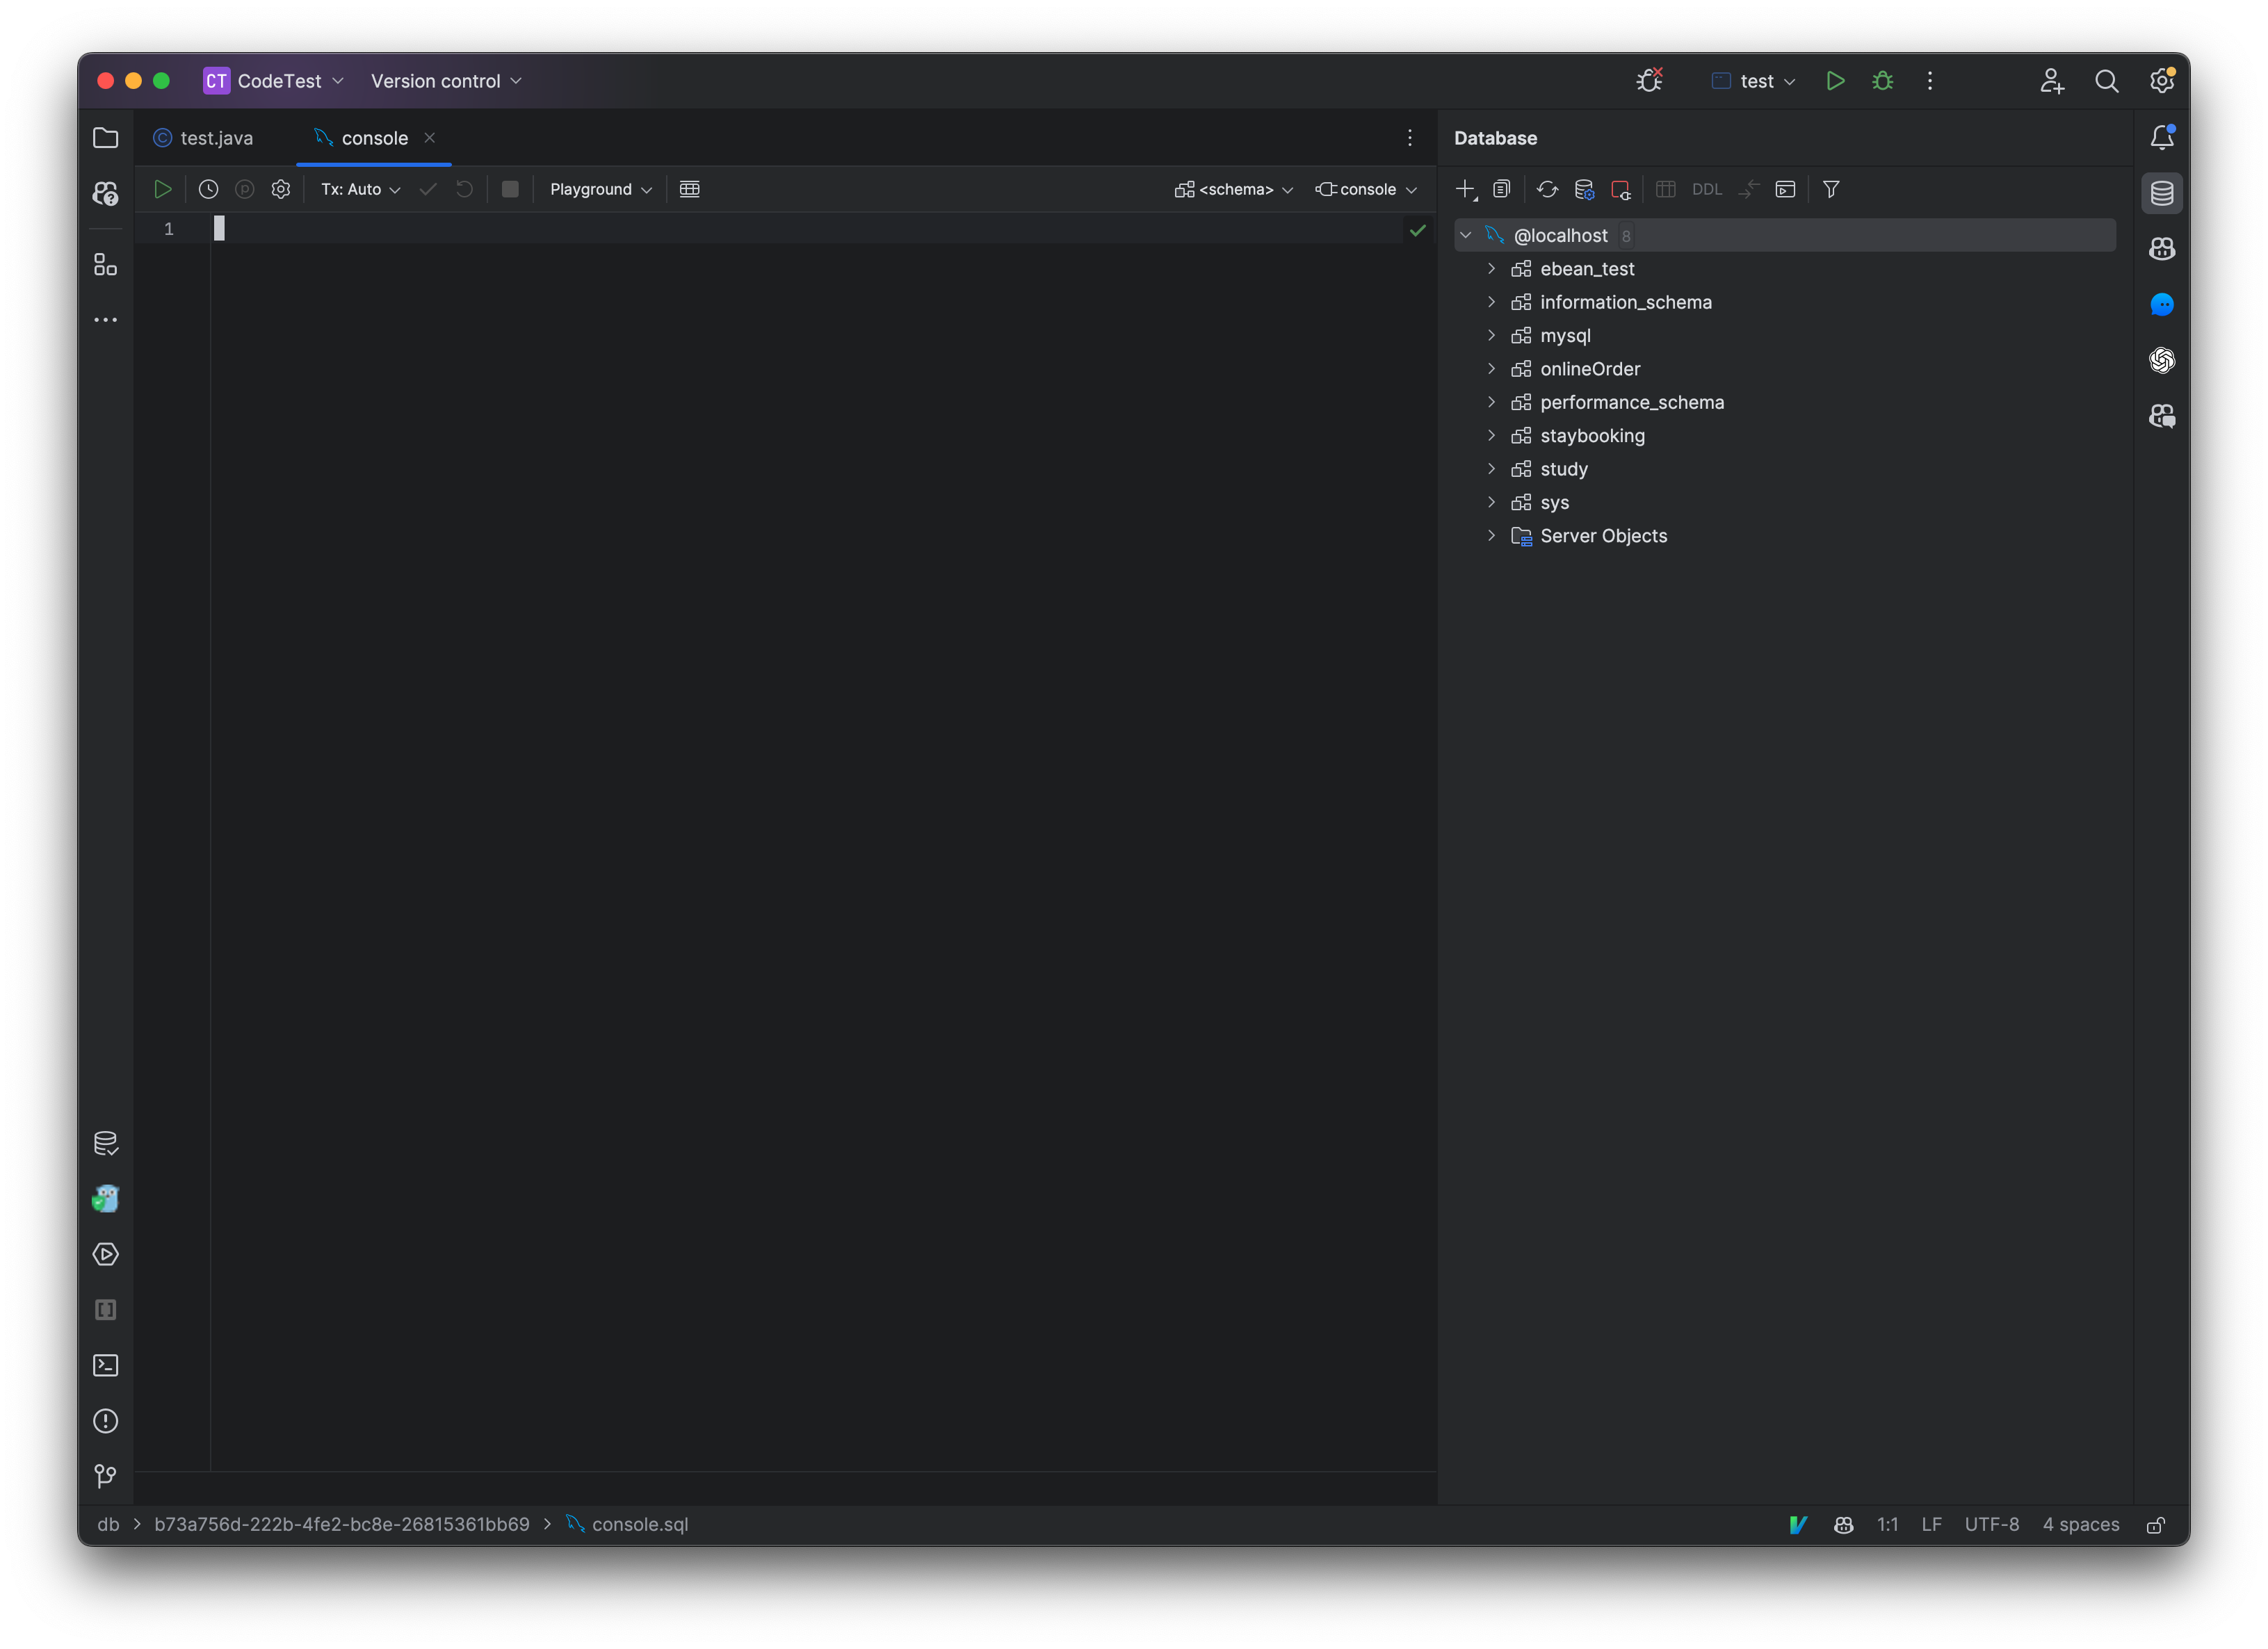Toggle in-editor results in the console toolbar
This screenshot has height=1649, width=2268.
pyautogui.click(x=689, y=189)
